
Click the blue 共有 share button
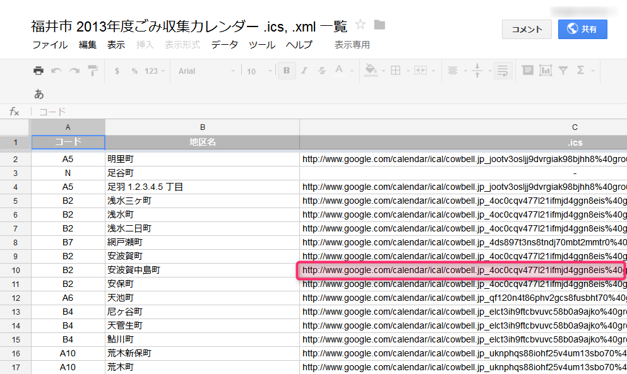pos(583,29)
